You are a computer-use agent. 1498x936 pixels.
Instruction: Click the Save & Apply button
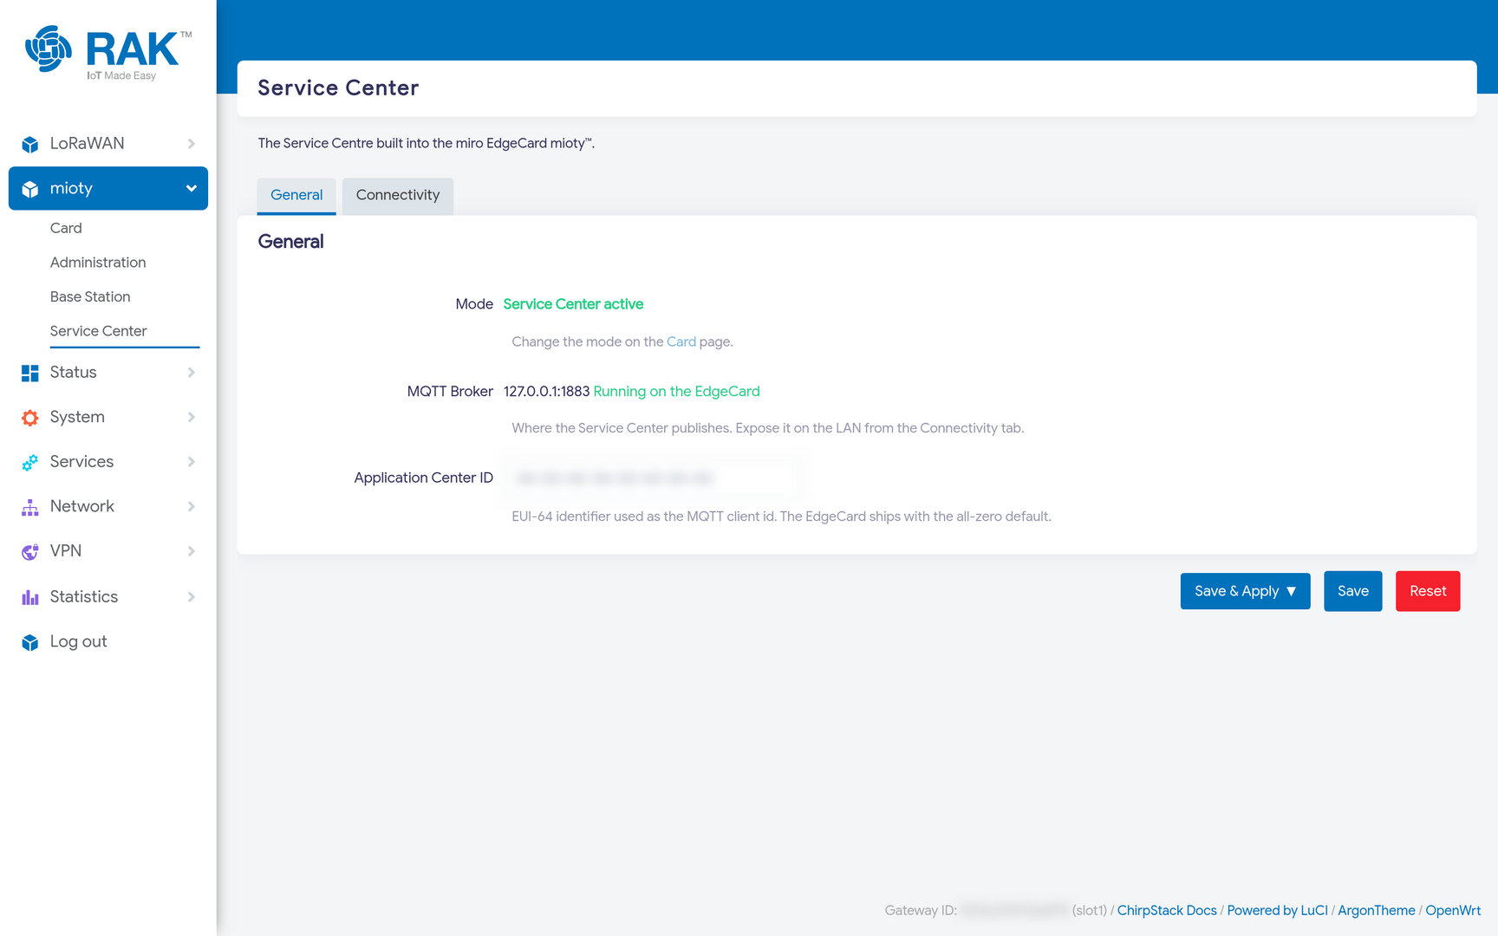1245,591
